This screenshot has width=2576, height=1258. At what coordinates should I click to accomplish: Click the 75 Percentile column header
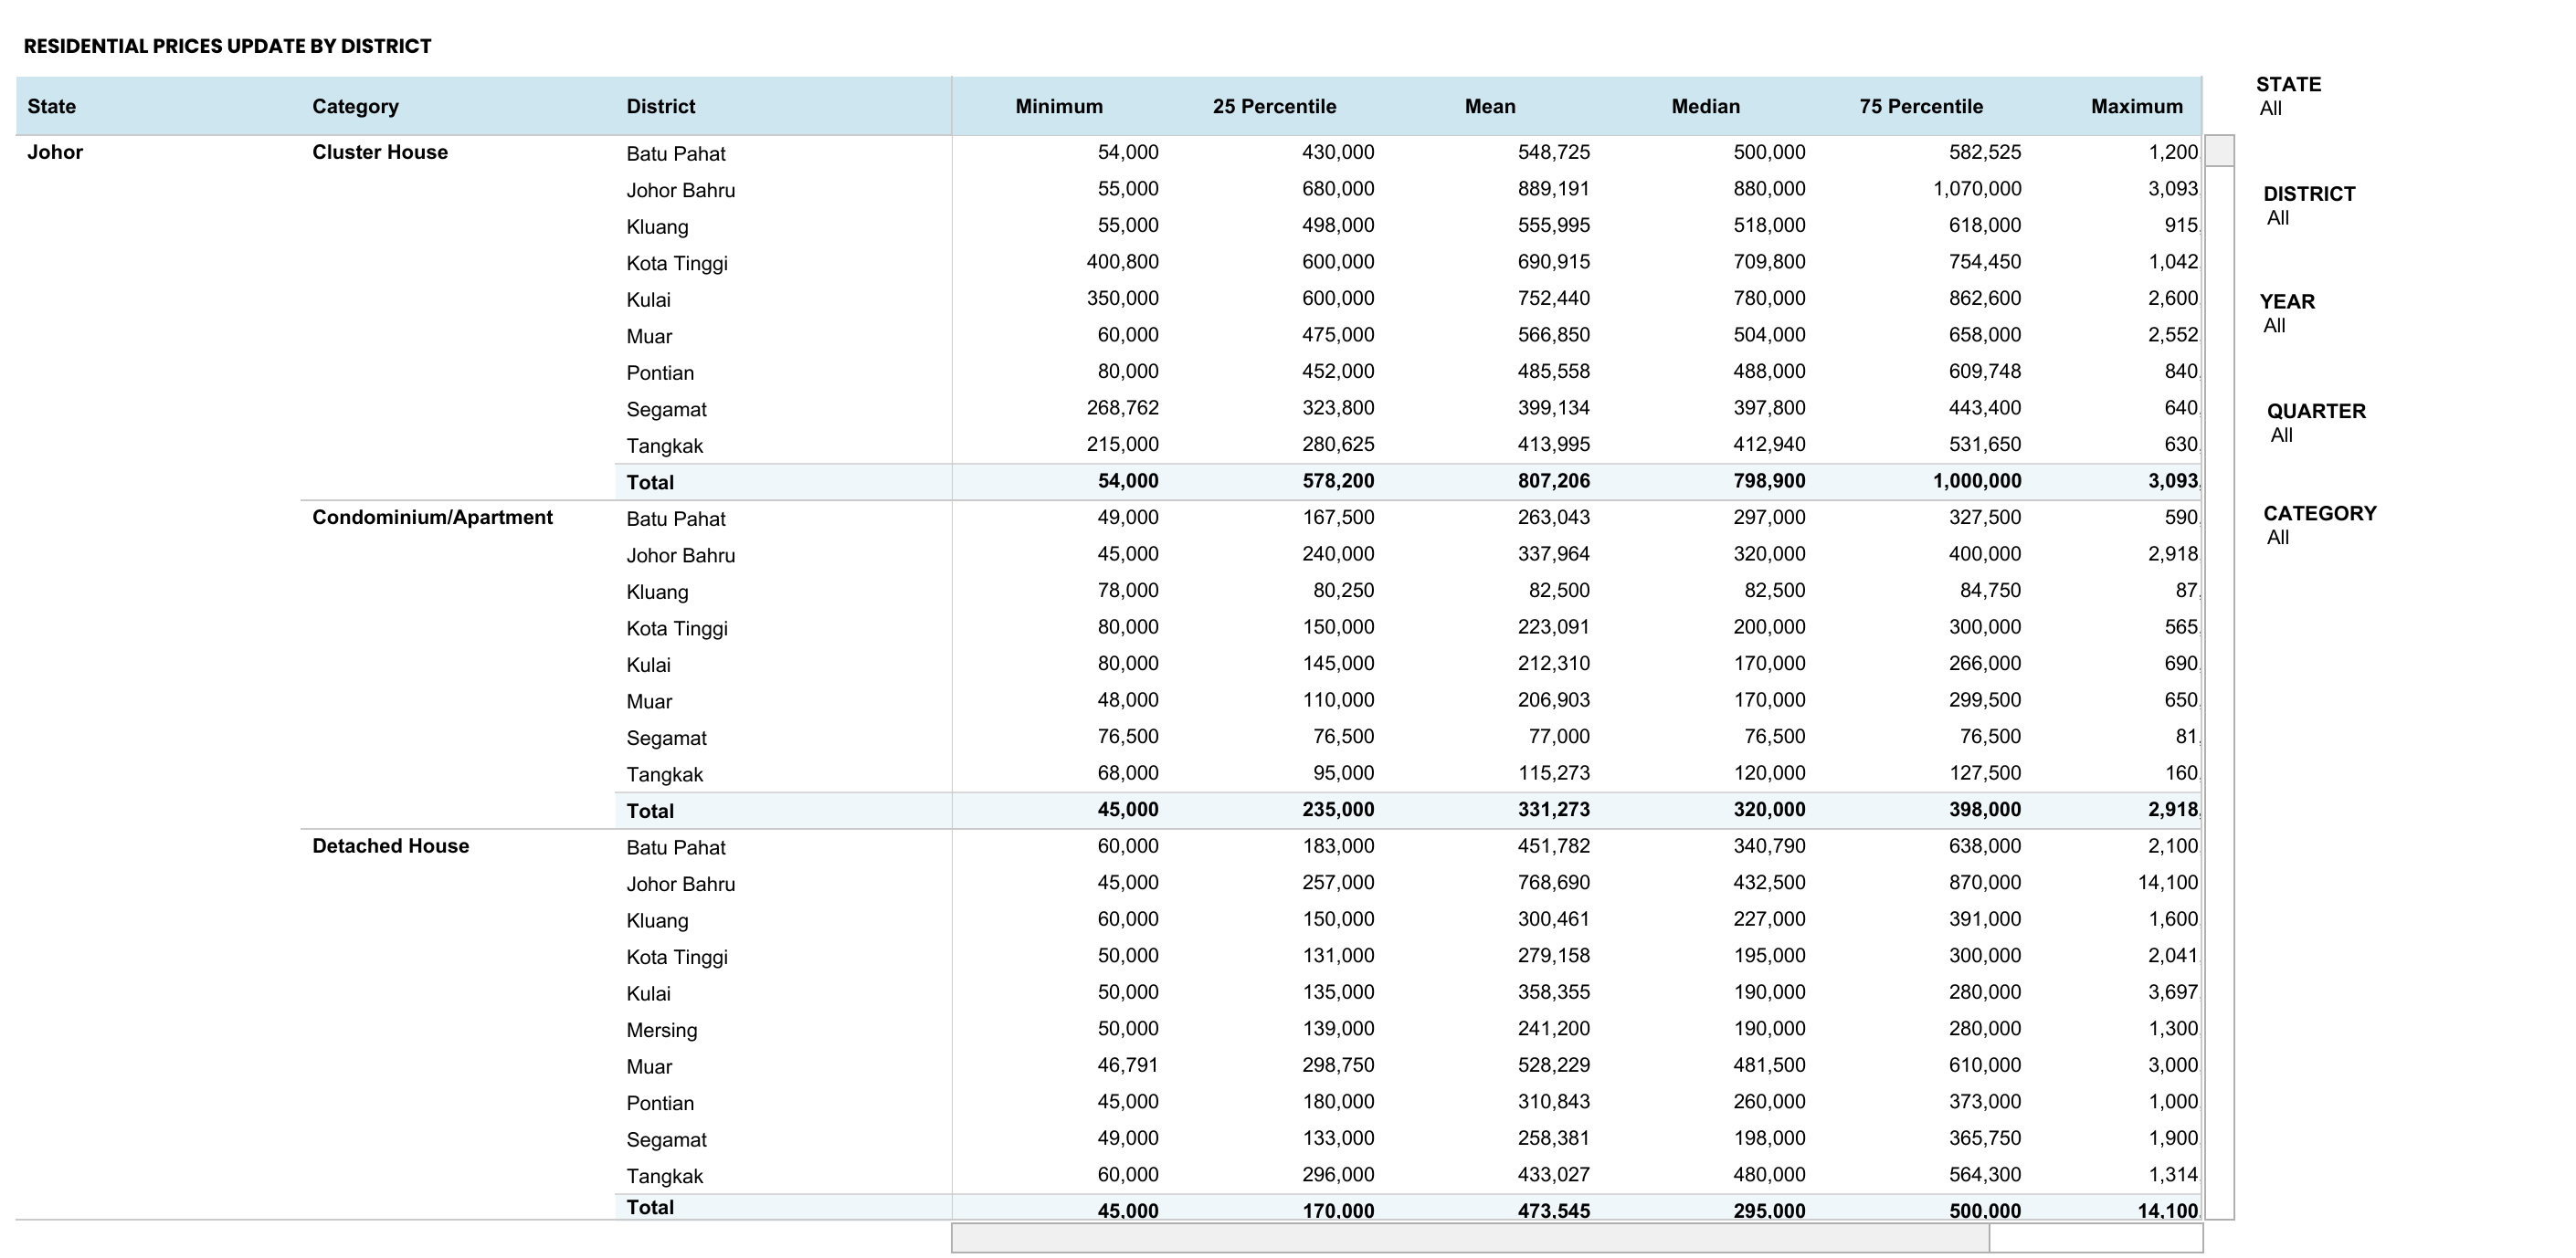pyautogui.click(x=1921, y=106)
